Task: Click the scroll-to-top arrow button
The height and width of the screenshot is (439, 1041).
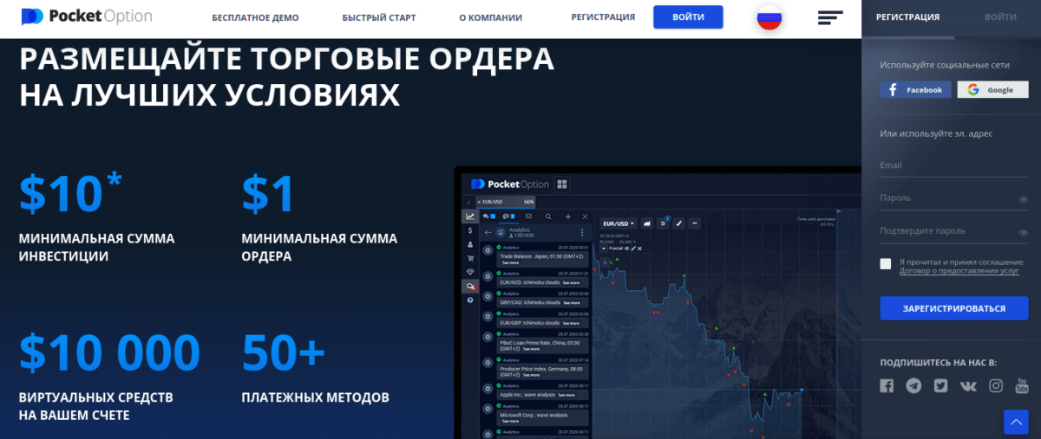Action: pyautogui.click(x=1016, y=422)
